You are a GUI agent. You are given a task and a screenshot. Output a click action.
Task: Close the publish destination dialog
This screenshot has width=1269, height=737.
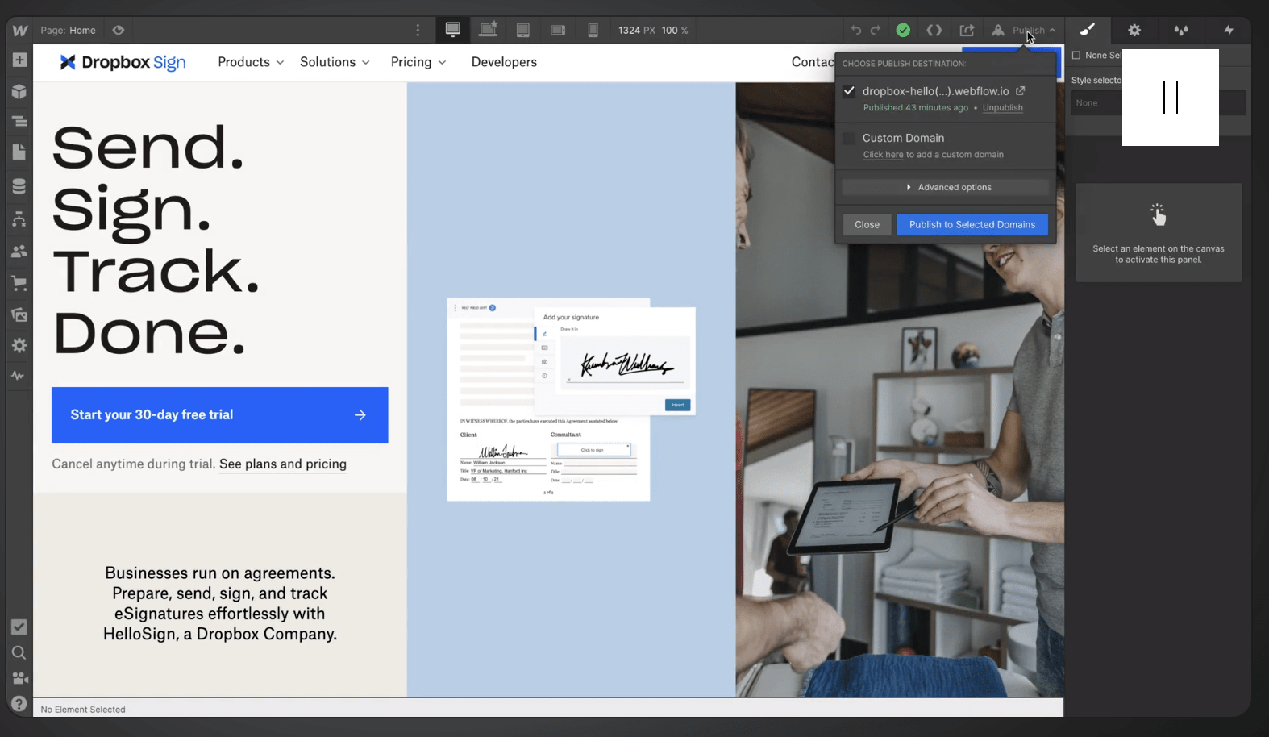point(867,224)
